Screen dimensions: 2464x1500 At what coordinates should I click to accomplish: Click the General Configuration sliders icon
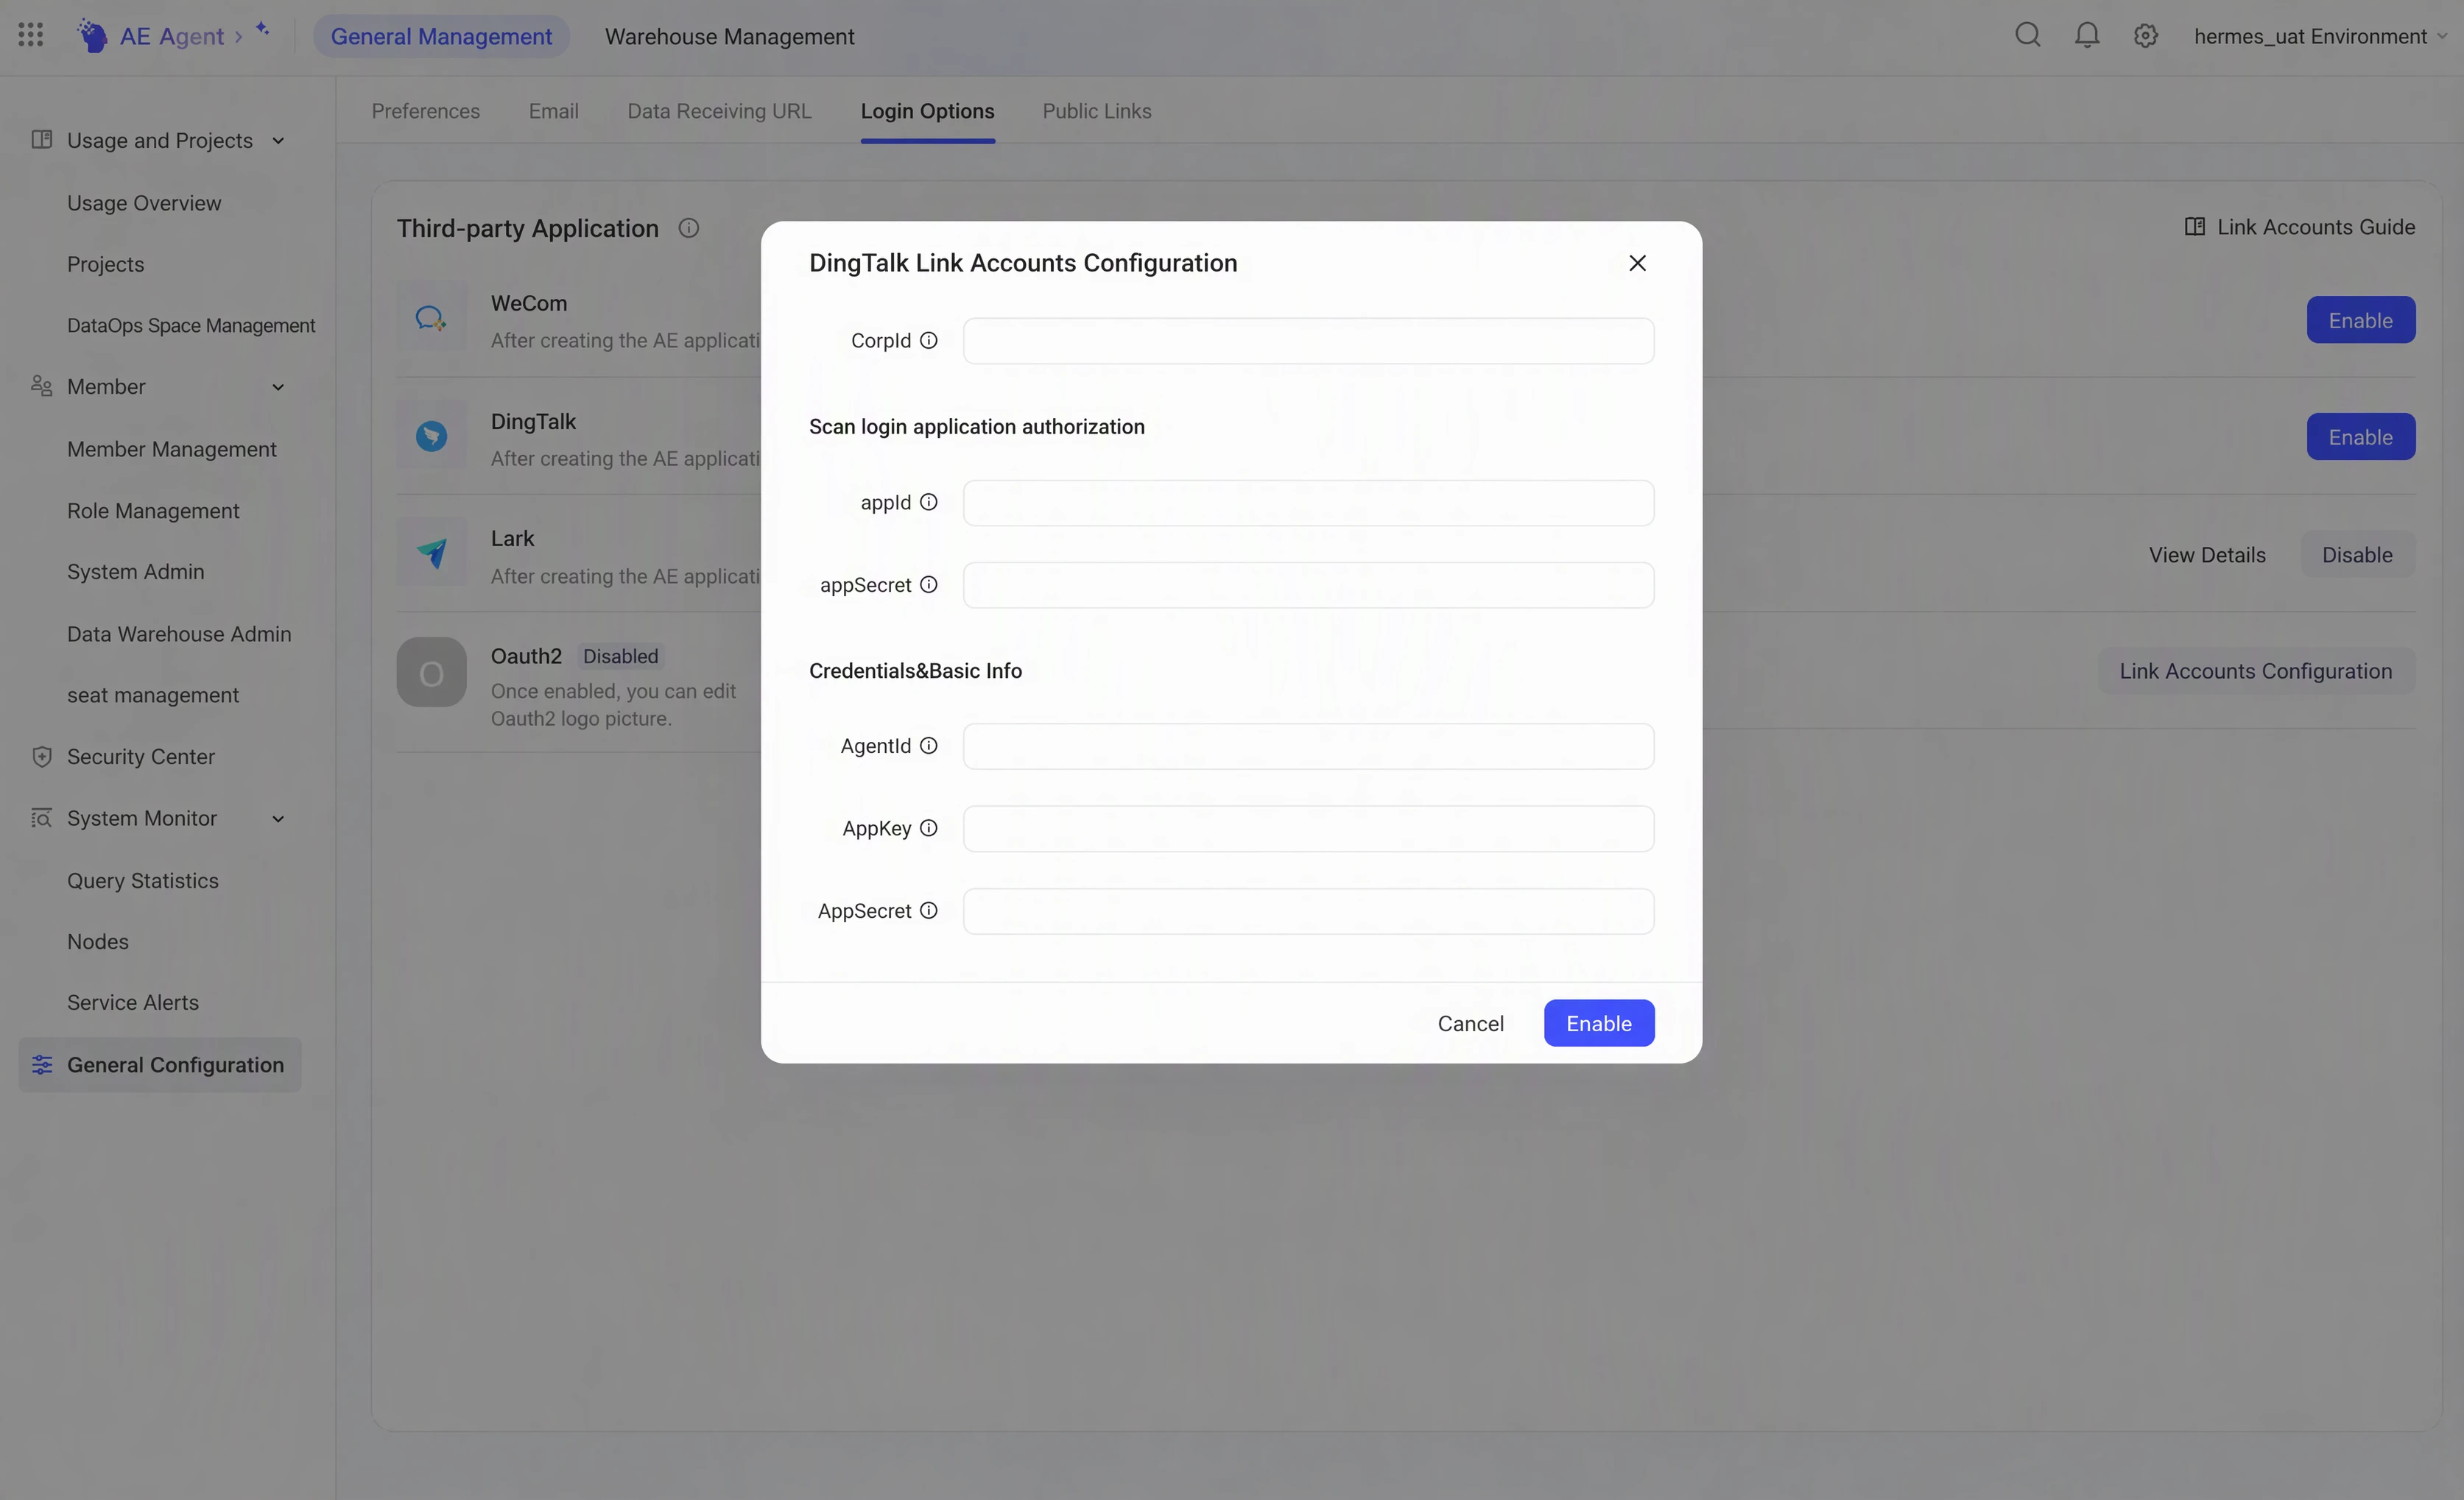point(41,1064)
